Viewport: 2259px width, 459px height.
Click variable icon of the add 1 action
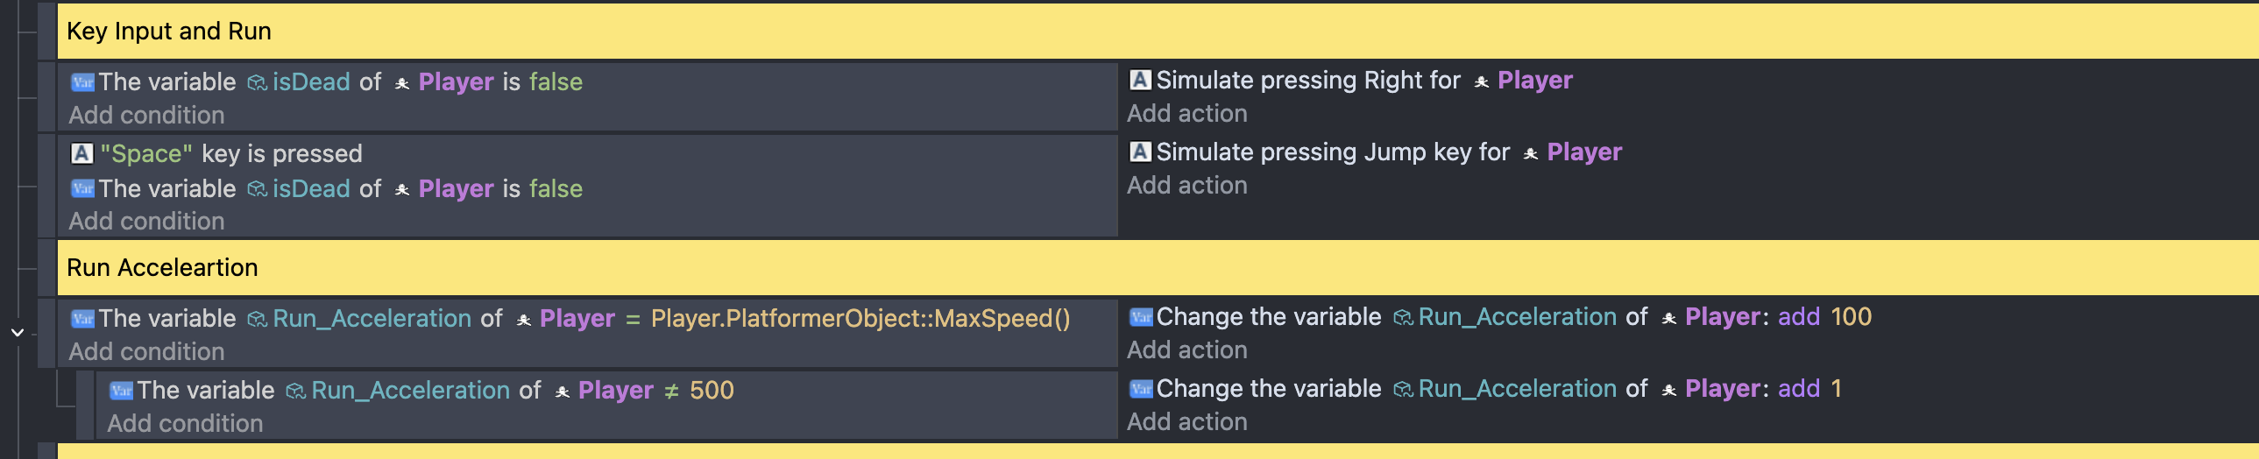tap(1140, 389)
